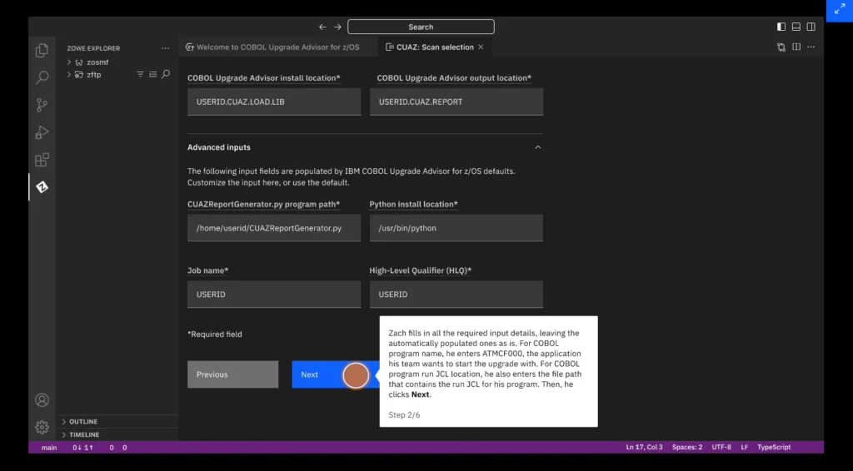The image size is (853, 471).
Task: Open the Source Control view
Action: [x=42, y=105]
